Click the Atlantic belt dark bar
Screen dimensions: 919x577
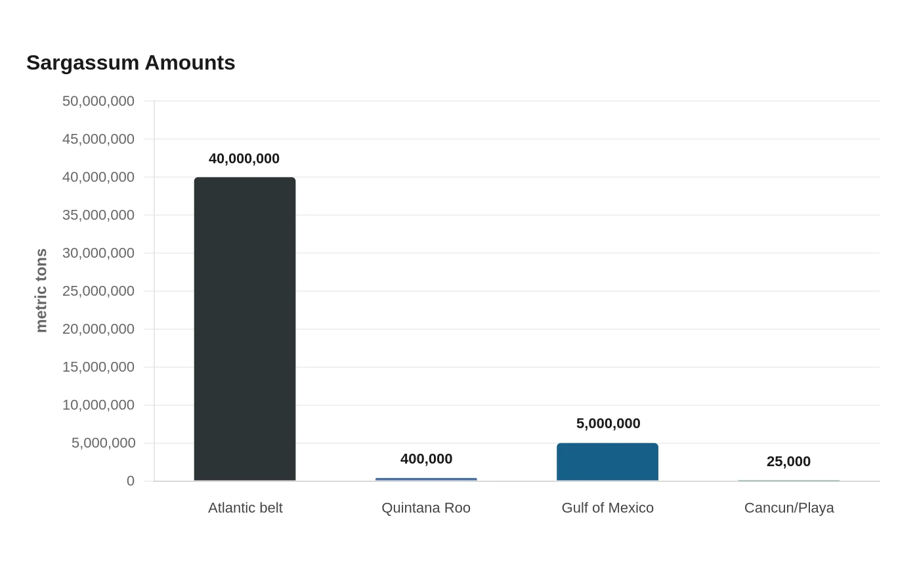tap(245, 329)
